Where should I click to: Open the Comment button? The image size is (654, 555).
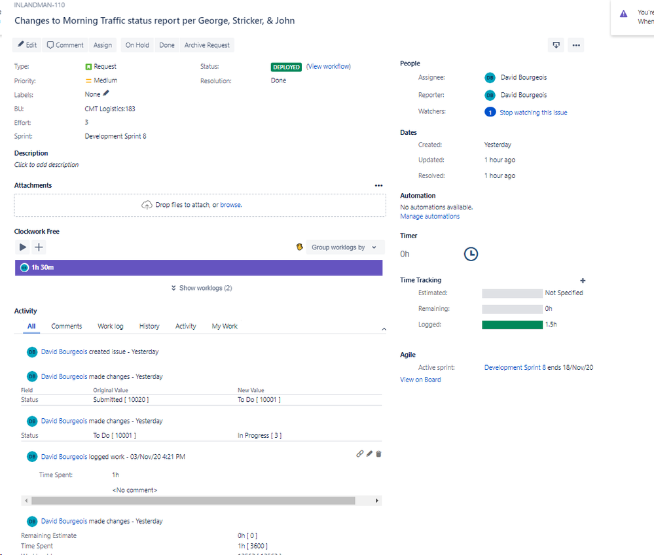(x=65, y=45)
